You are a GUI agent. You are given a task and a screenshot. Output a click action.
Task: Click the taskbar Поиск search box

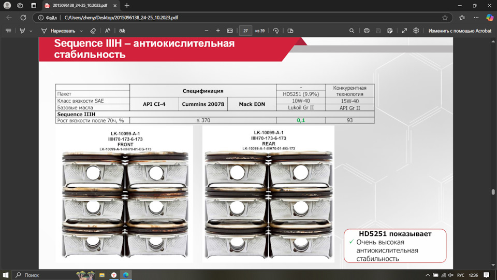[54, 275]
